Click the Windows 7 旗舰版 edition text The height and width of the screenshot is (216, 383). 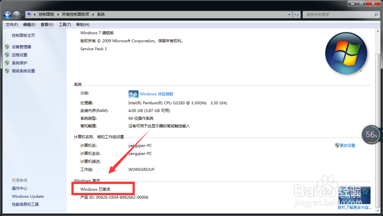pos(97,33)
